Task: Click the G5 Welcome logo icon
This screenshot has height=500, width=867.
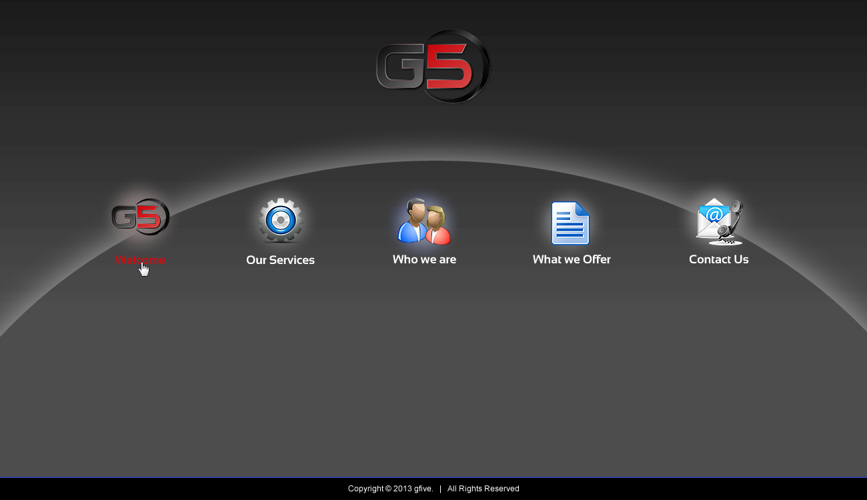Action: [140, 217]
